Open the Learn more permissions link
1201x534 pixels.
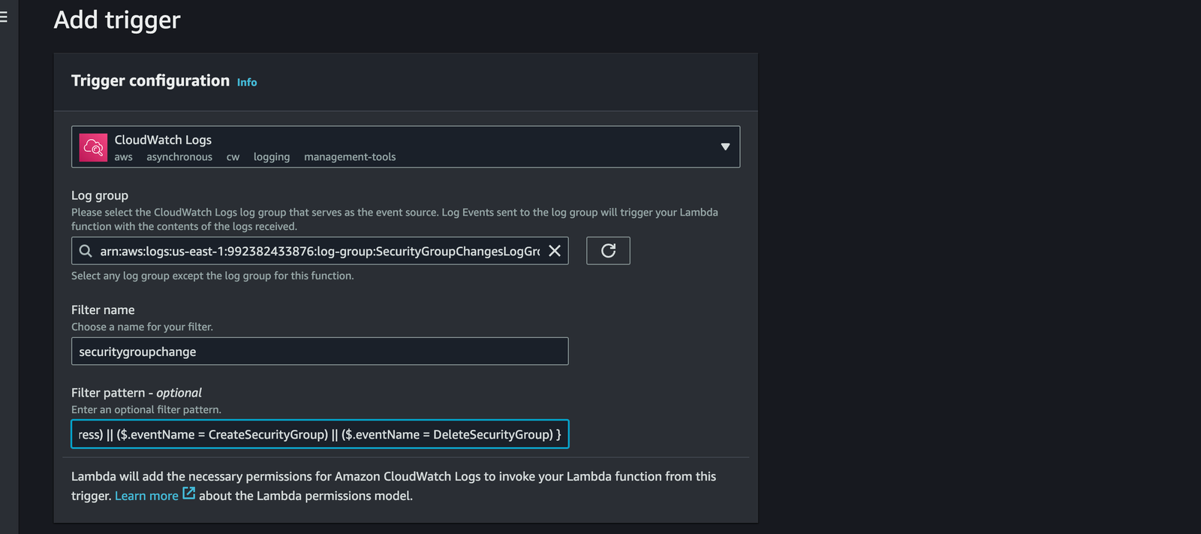pyautogui.click(x=146, y=496)
